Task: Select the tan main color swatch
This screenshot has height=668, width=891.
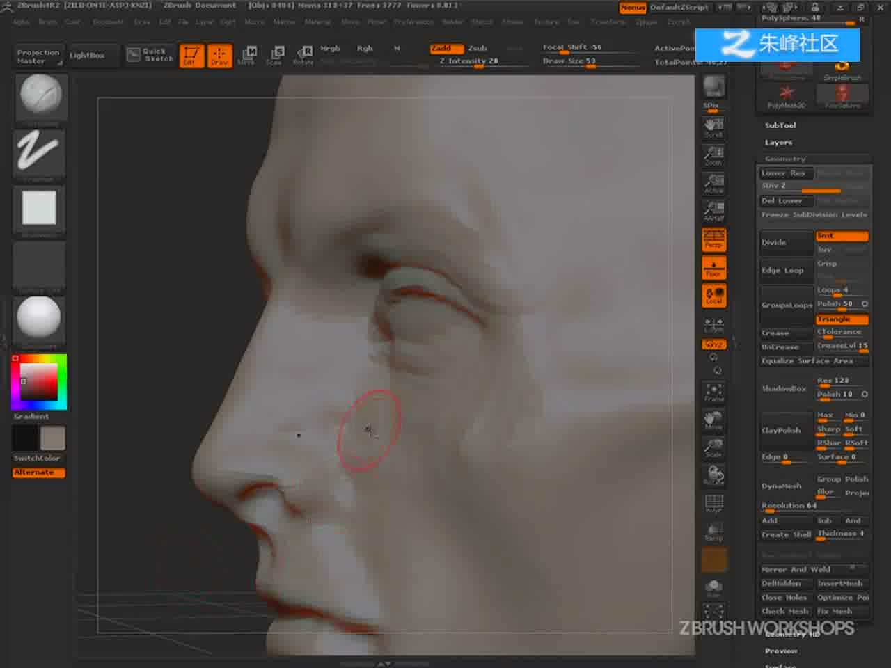Action: click(53, 438)
